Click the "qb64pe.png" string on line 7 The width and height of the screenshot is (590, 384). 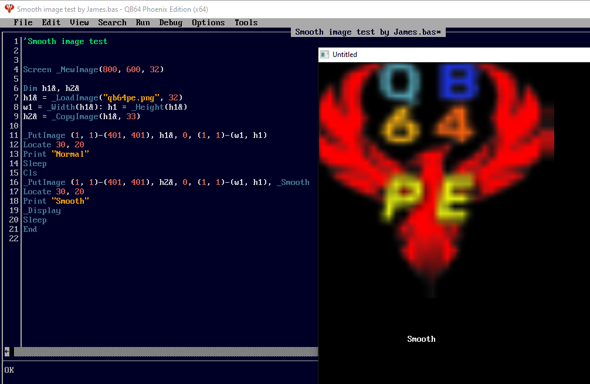pos(131,98)
